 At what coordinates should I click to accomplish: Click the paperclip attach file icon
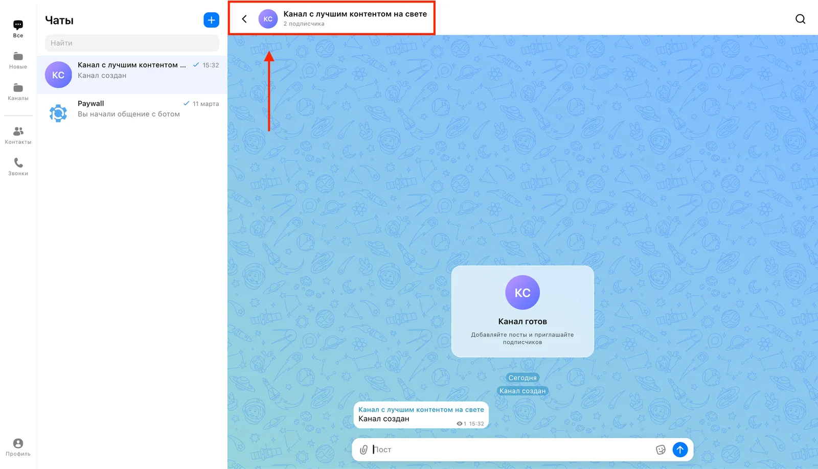[363, 450]
